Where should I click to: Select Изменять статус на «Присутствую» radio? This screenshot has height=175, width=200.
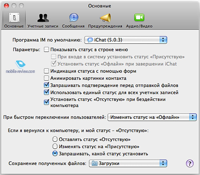pos(55,146)
